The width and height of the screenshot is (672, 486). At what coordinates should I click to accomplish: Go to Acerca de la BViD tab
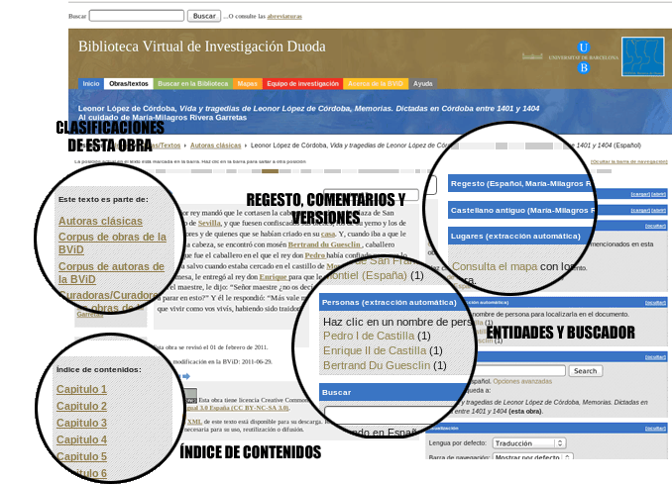coord(376,84)
